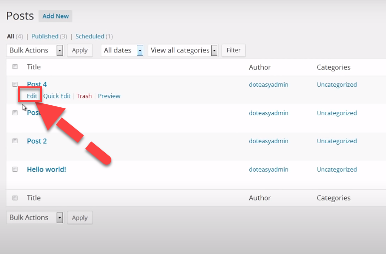The width and height of the screenshot is (386, 254).
Task: Click the footer Author column label
Action: 260,198
